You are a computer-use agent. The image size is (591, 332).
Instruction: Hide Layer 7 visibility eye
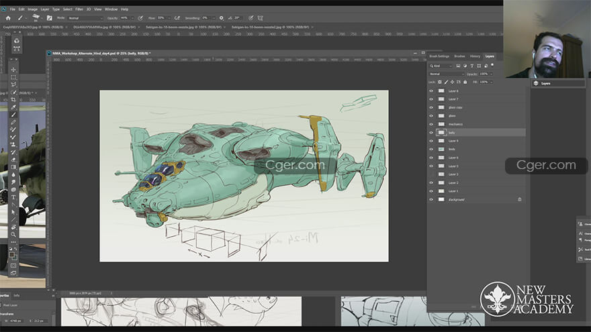point(431,99)
